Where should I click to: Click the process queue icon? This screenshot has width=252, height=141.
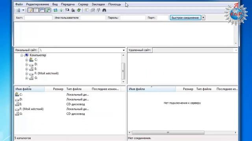(61, 11)
